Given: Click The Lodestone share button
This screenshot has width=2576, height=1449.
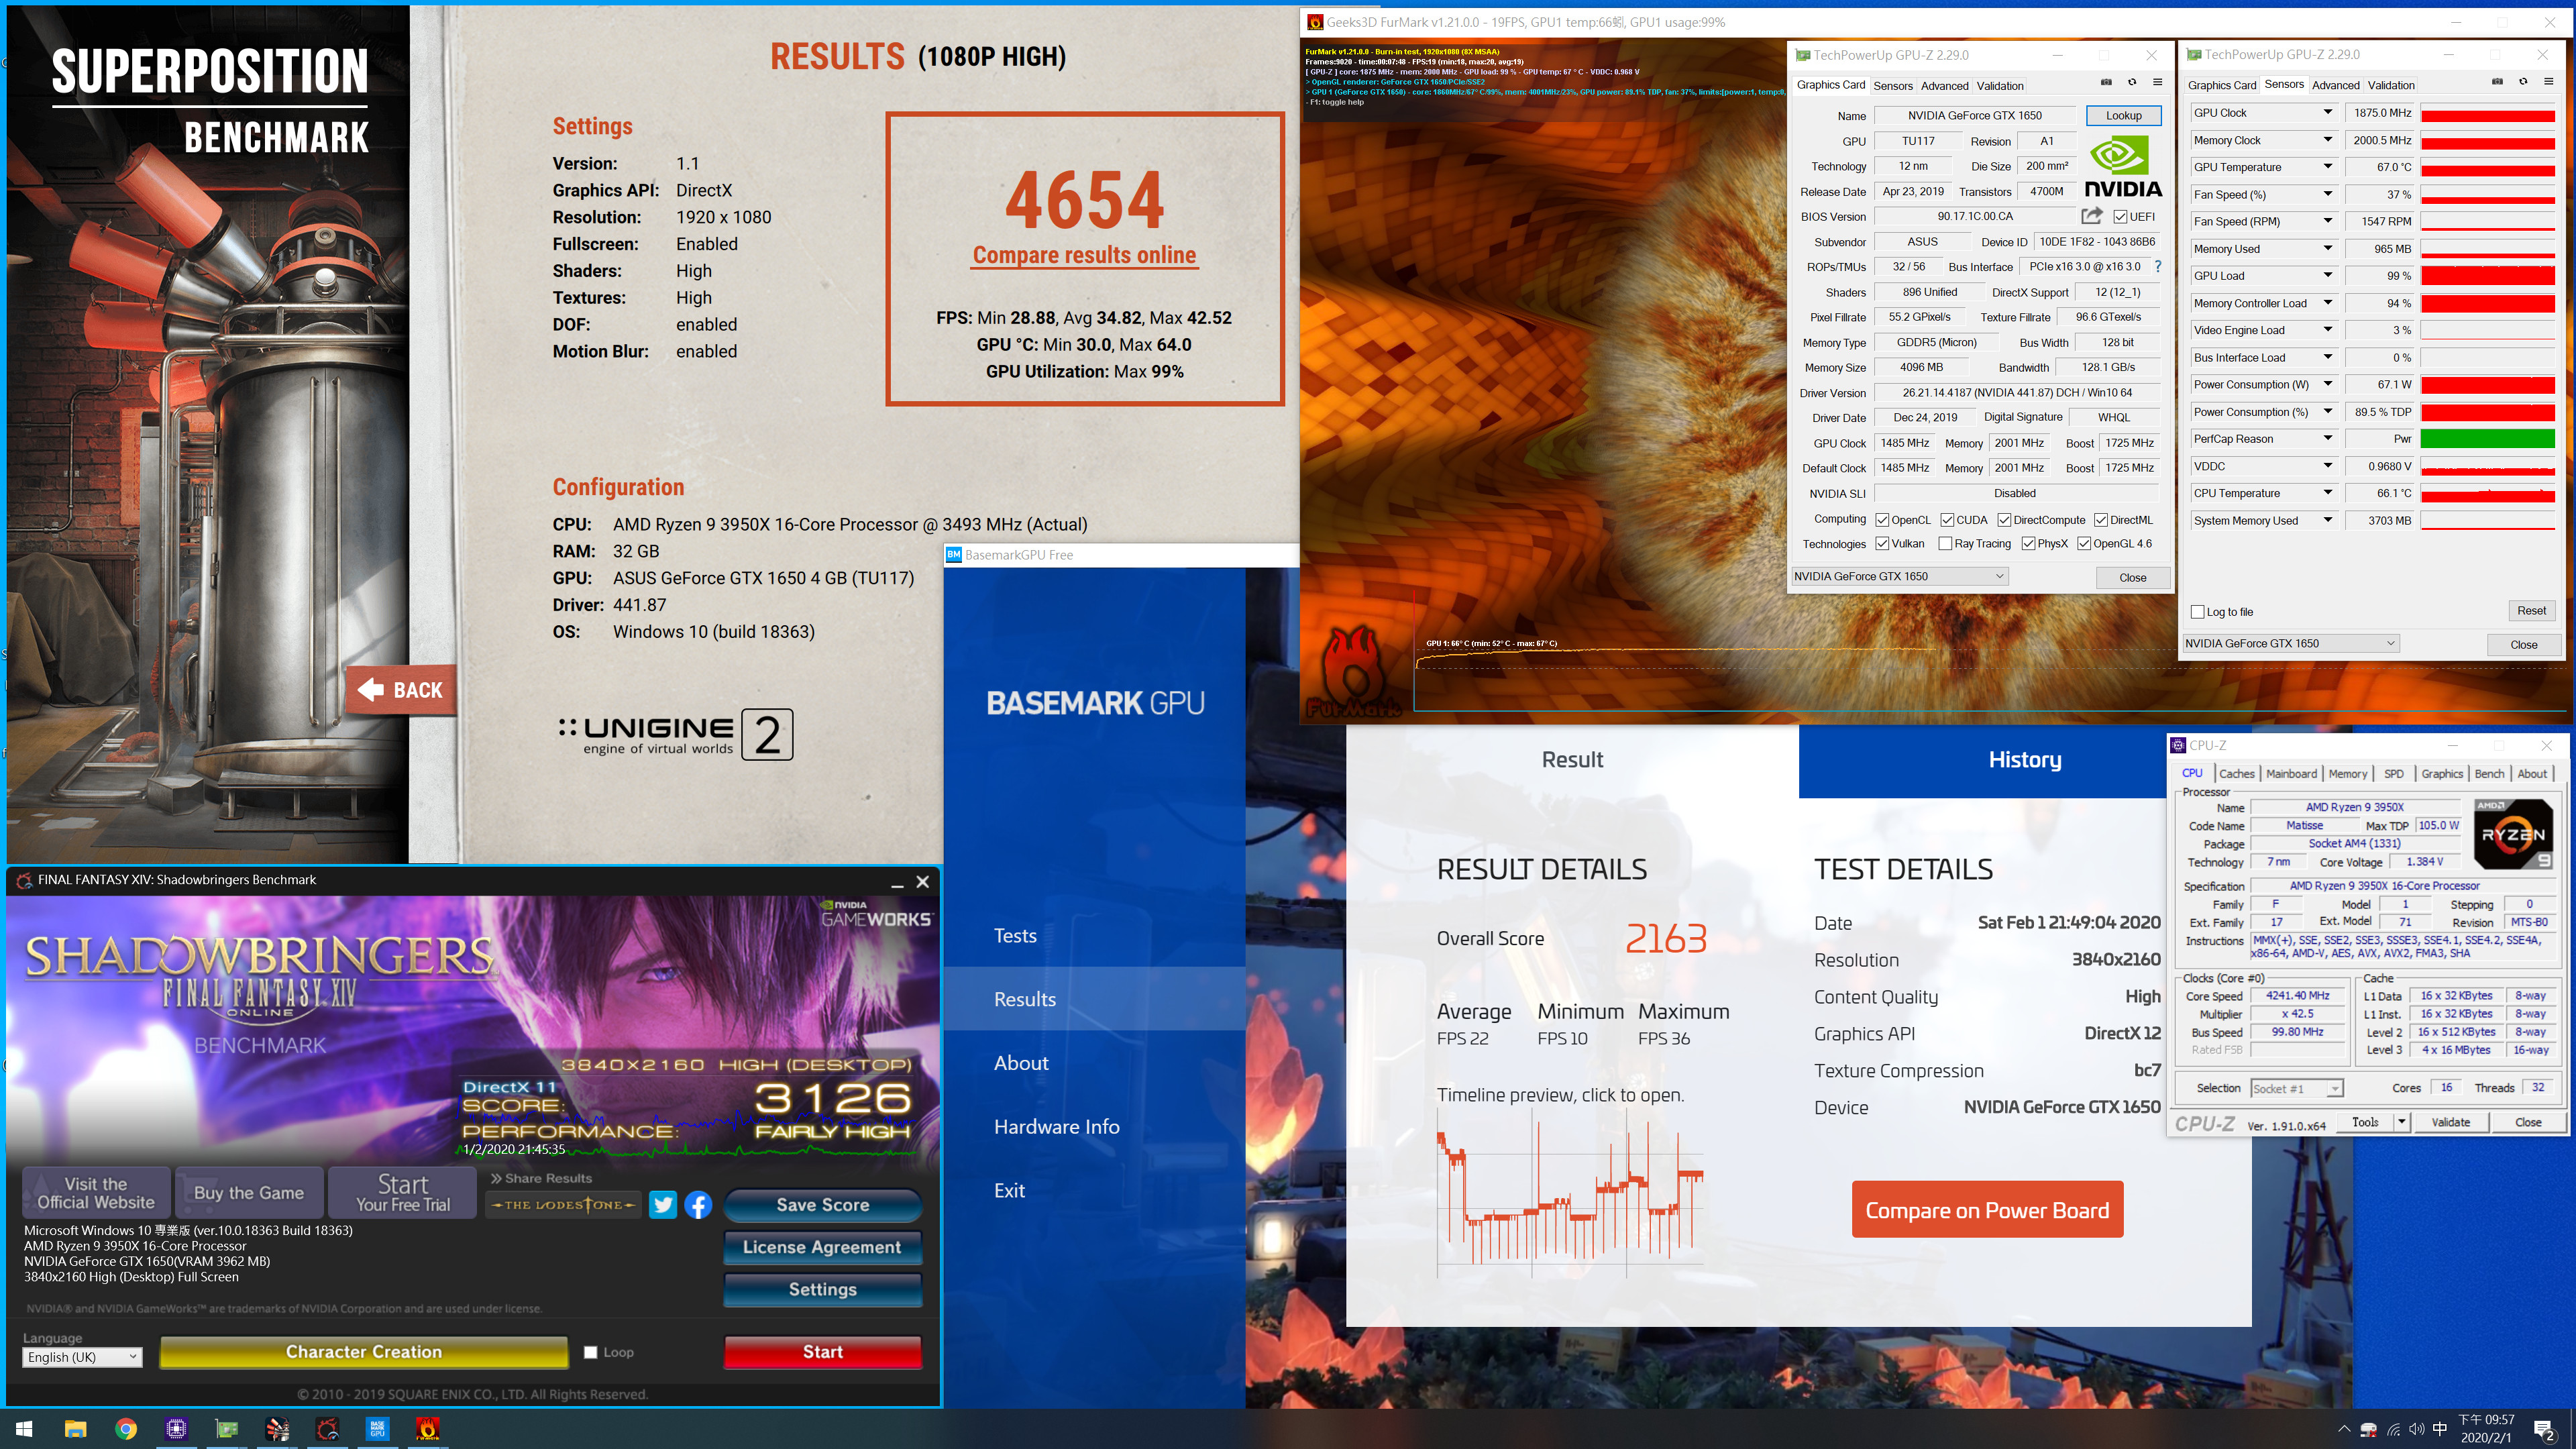Looking at the screenshot, I should click(x=563, y=1205).
